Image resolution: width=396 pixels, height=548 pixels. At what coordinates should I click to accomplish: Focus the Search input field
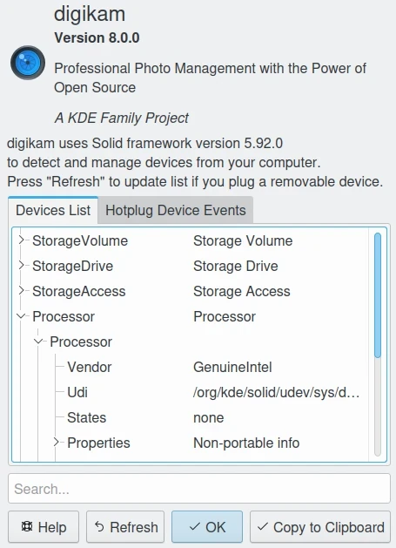199,488
